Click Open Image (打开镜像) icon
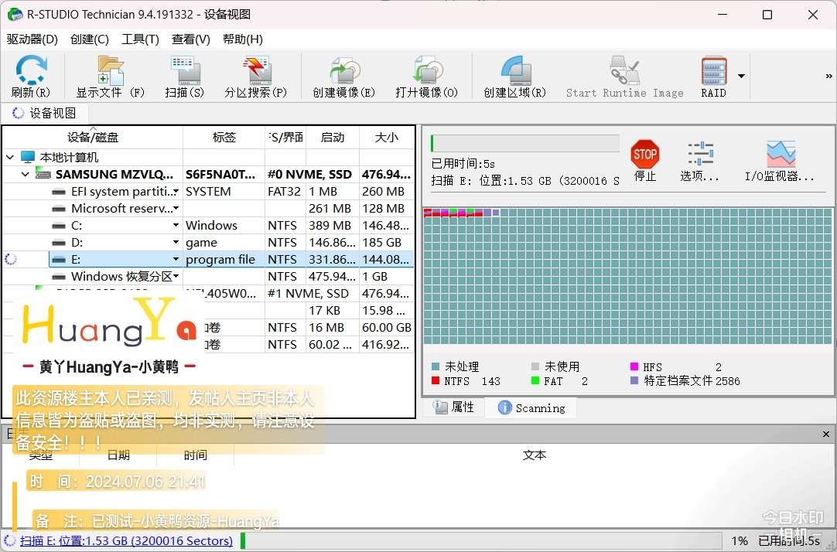 coord(426,77)
